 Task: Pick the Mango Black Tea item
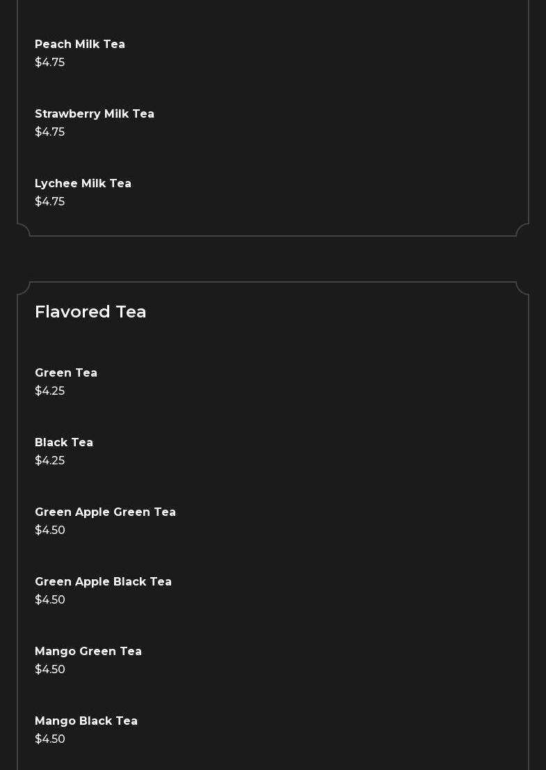[86, 721]
